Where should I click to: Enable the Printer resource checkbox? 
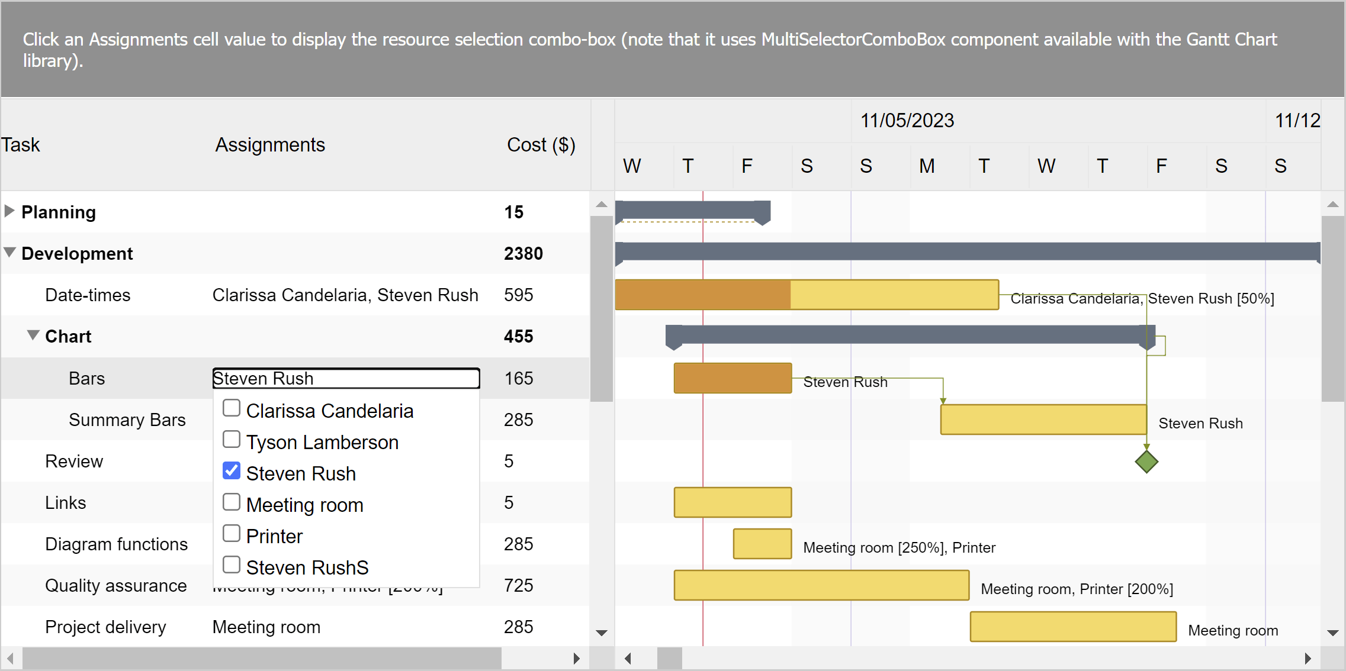tap(231, 533)
